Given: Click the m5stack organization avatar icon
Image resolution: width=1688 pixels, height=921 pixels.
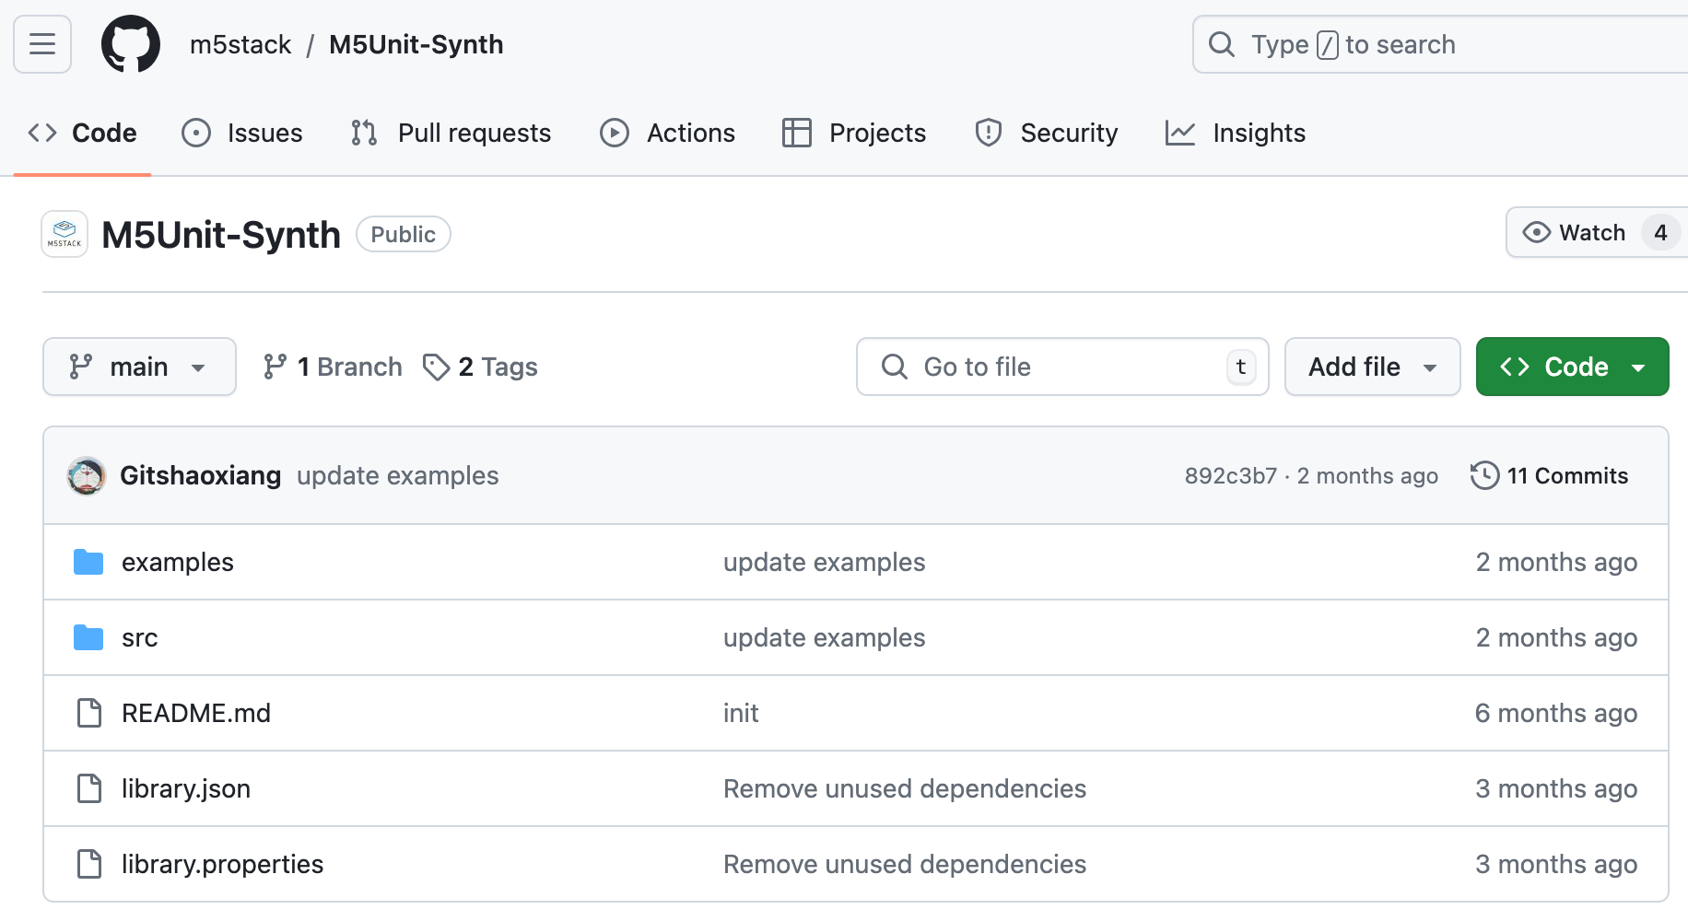Looking at the screenshot, I should point(64,234).
